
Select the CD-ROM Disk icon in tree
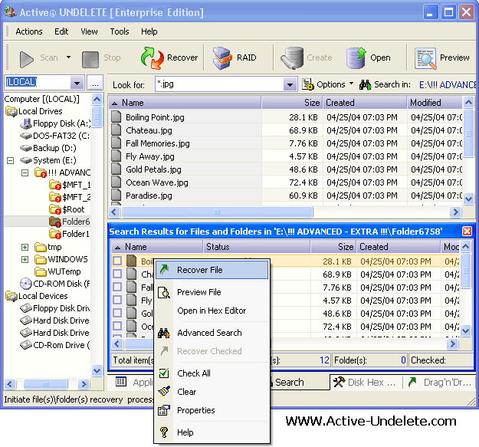[x=26, y=284]
